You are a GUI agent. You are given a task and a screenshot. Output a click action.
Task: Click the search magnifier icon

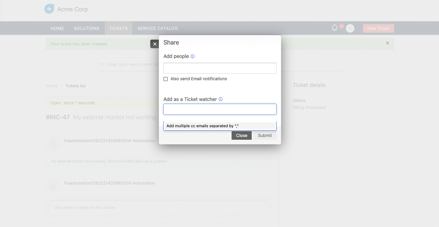pos(103,65)
